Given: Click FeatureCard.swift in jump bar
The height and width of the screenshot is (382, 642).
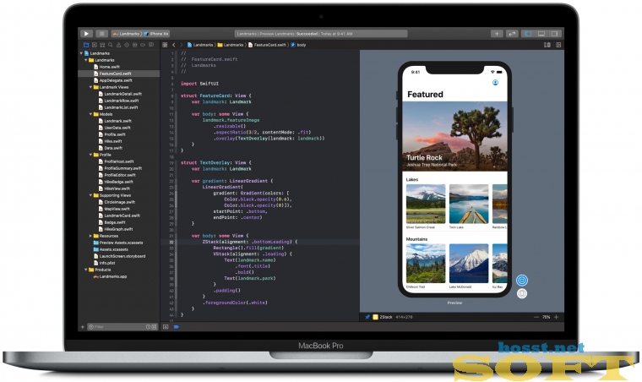Looking at the screenshot, I should tap(267, 45).
